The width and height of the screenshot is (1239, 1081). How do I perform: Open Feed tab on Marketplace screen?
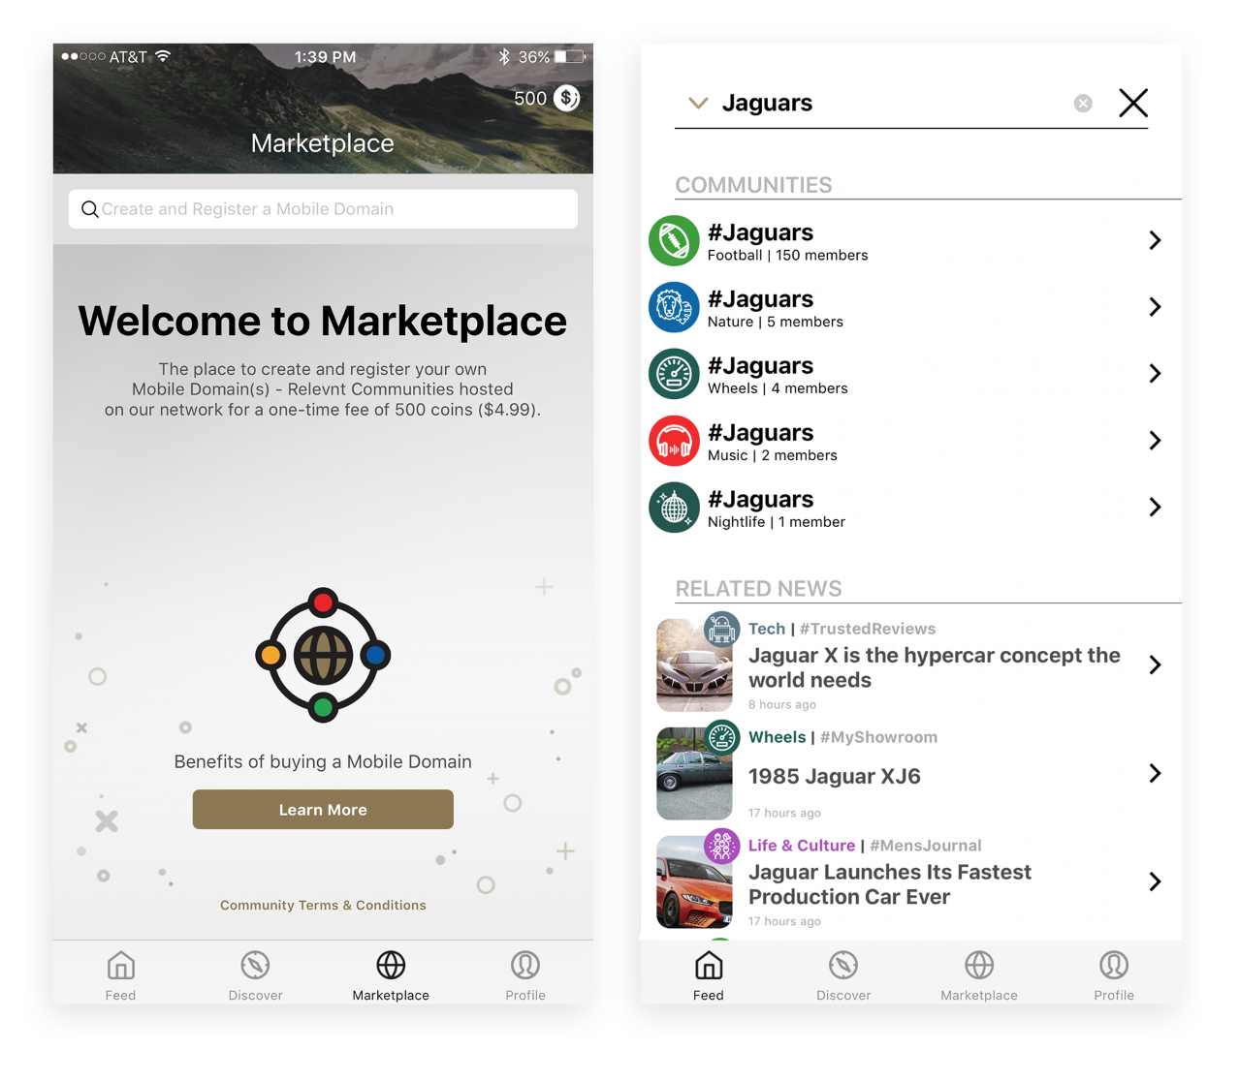pos(120,975)
